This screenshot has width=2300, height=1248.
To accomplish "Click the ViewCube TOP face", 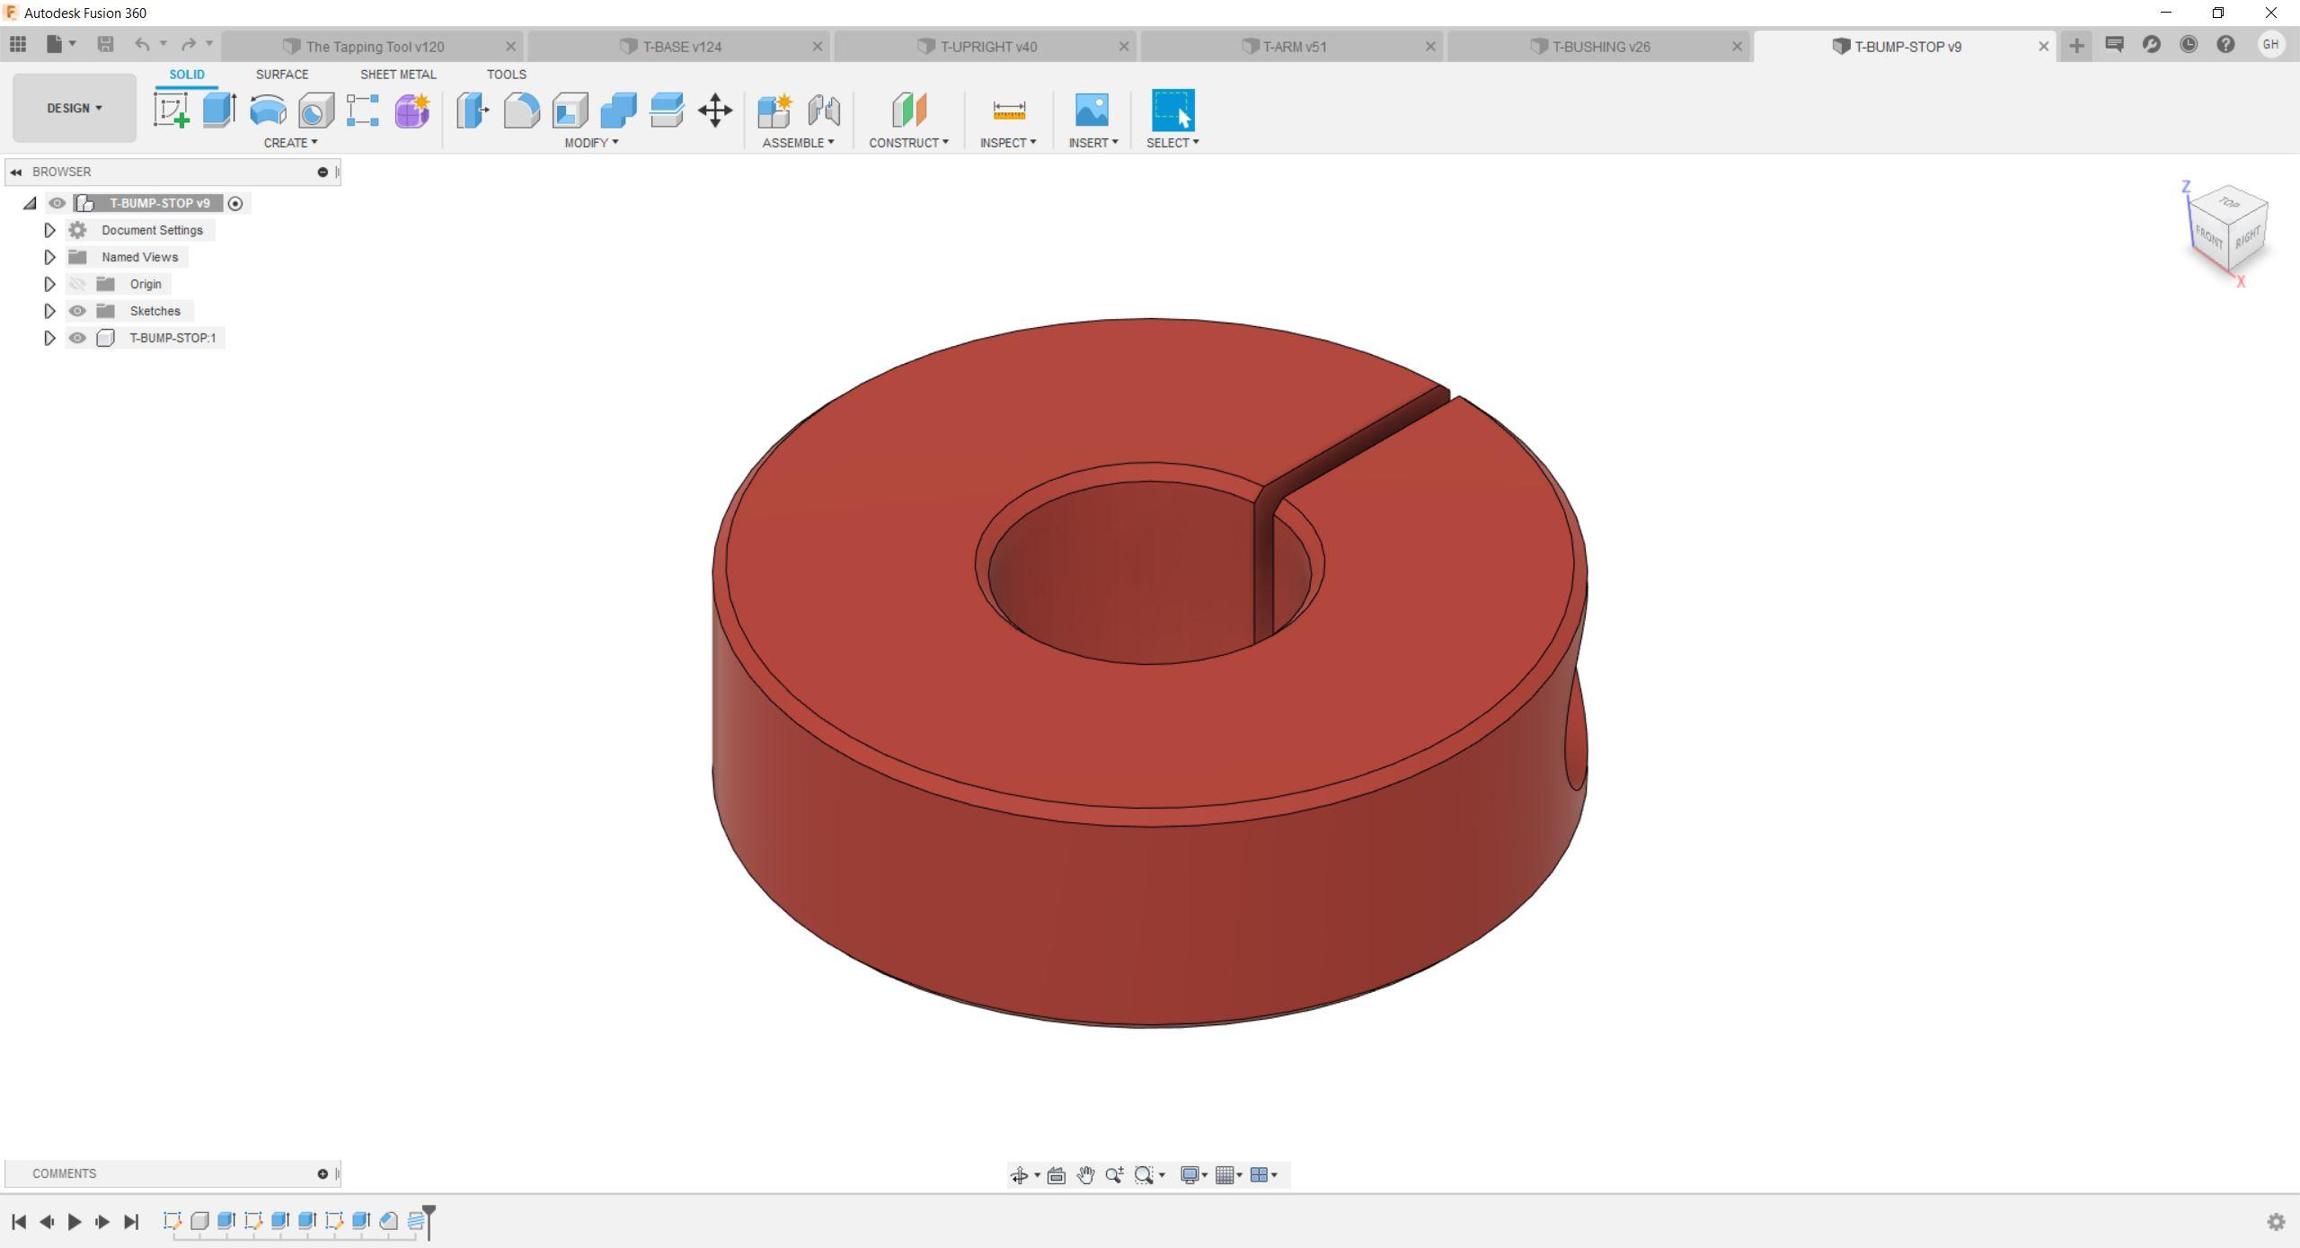I will [2229, 202].
